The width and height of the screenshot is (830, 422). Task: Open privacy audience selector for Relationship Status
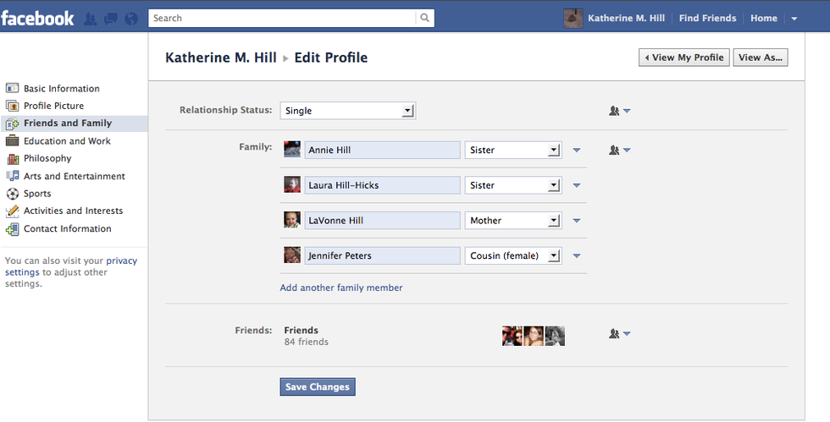click(x=620, y=111)
